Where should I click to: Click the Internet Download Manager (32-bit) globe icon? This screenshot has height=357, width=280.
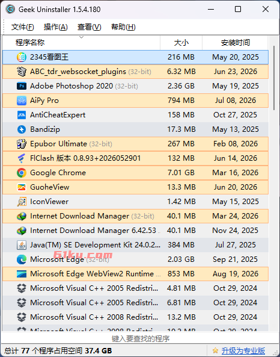pyautogui.click(x=22, y=216)
